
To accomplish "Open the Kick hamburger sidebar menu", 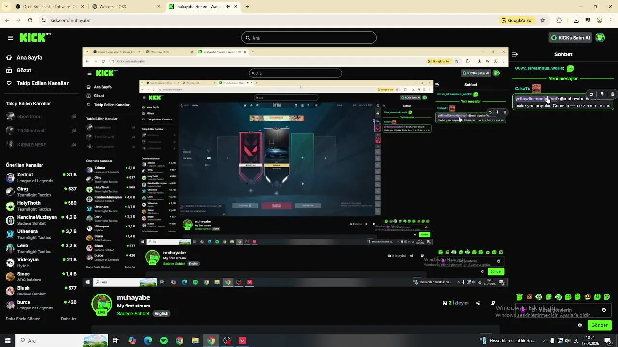I will point(10,38).
